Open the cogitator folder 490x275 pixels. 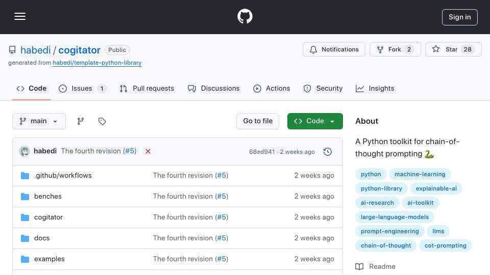[48, 217]
